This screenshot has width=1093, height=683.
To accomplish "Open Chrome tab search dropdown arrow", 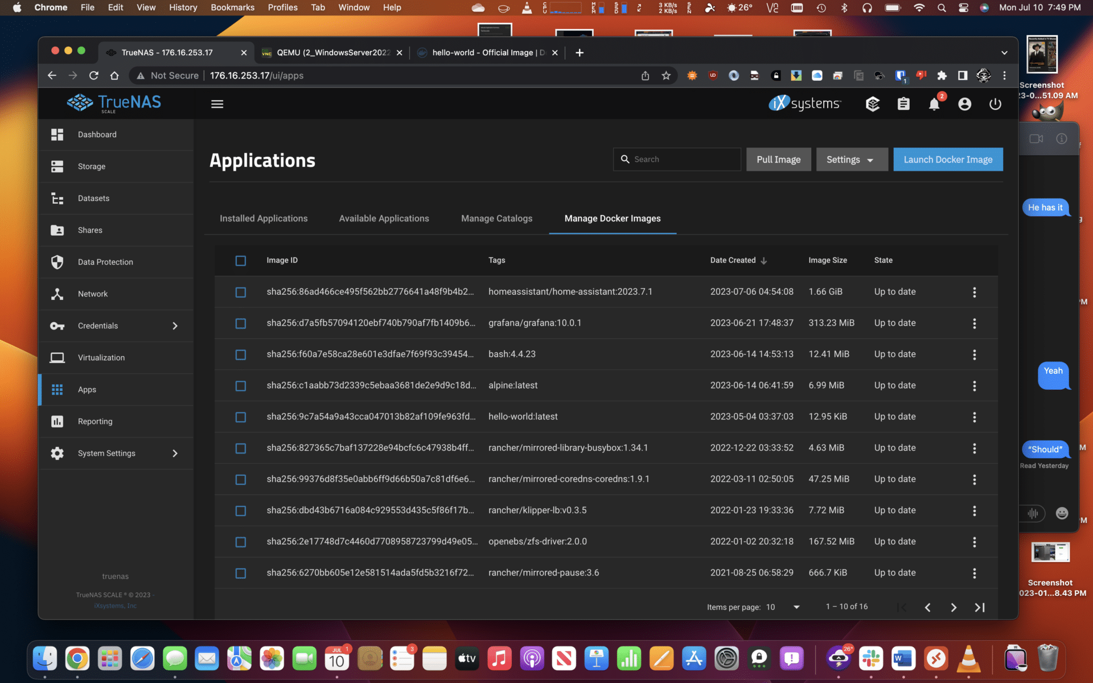I will [1004, 52].
